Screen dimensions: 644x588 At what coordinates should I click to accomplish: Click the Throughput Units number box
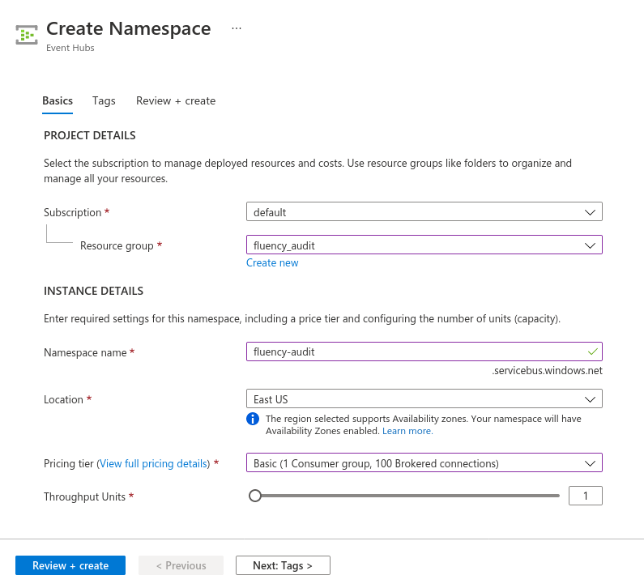pos(585,496)
